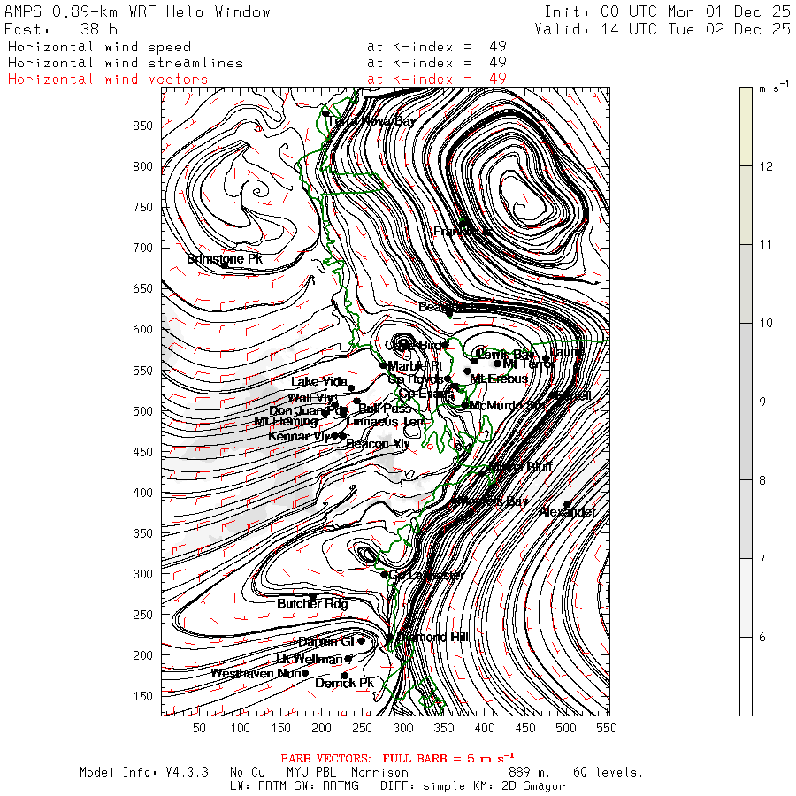The image size is (796, 796).
Task: Click the 'Wall Vly' label
Action: click(x=311, y=398)
